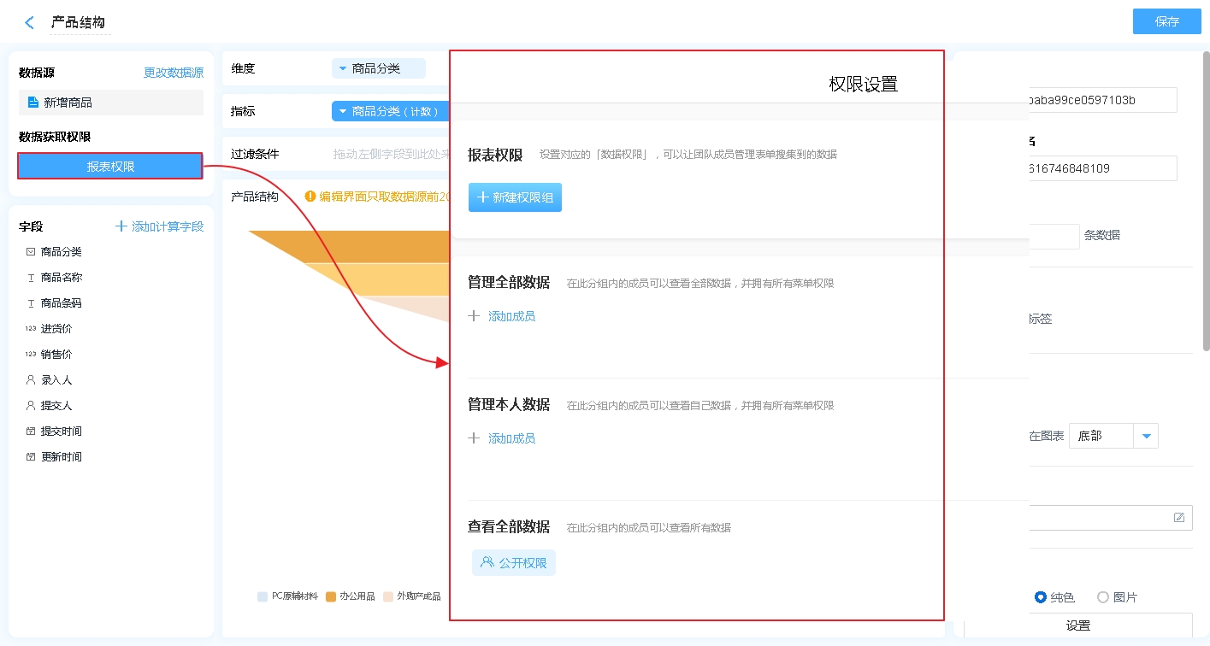Select the 提交时间 field in list

point(62,432)
